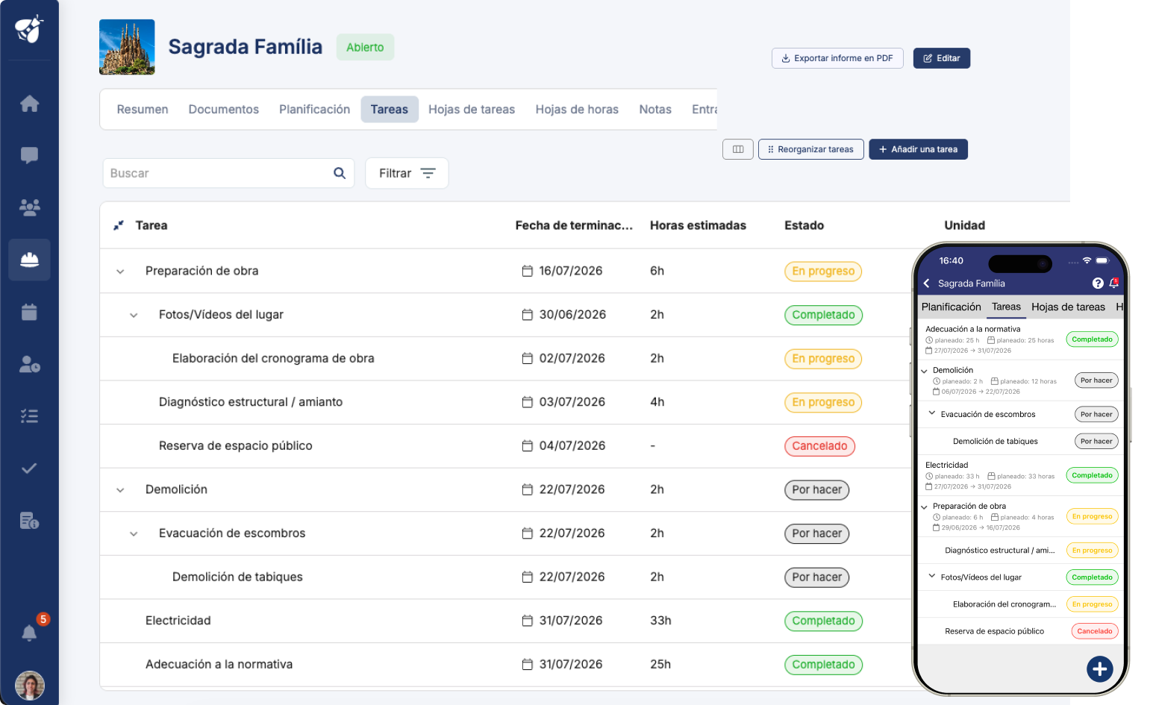Tap Electricidad task in phone list
The height and width of the screenshot is (705, 1153).
(946, 465)
